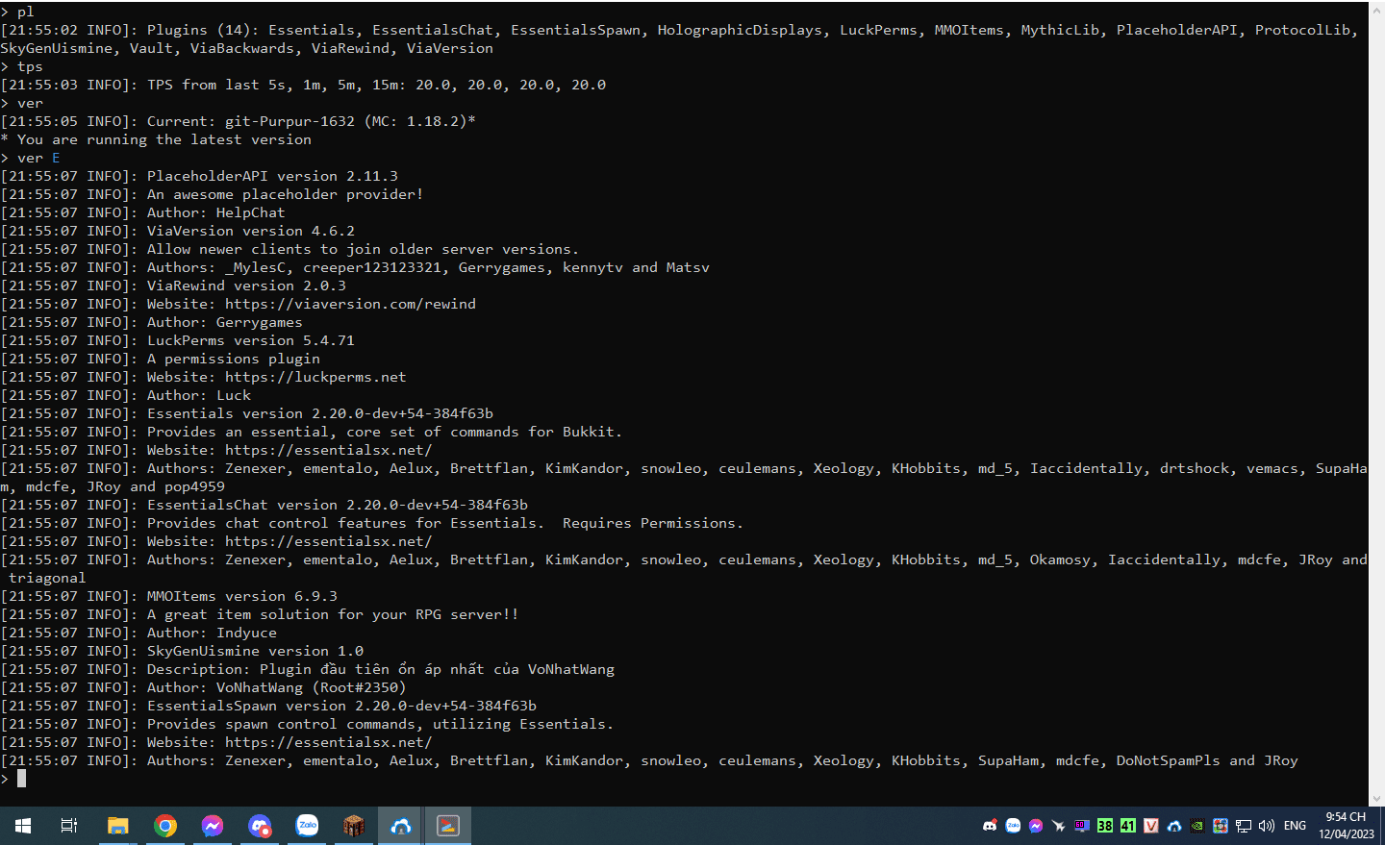
Task: Click the monitor icon showing 60 in tray
Action: tap(1082, 826)
